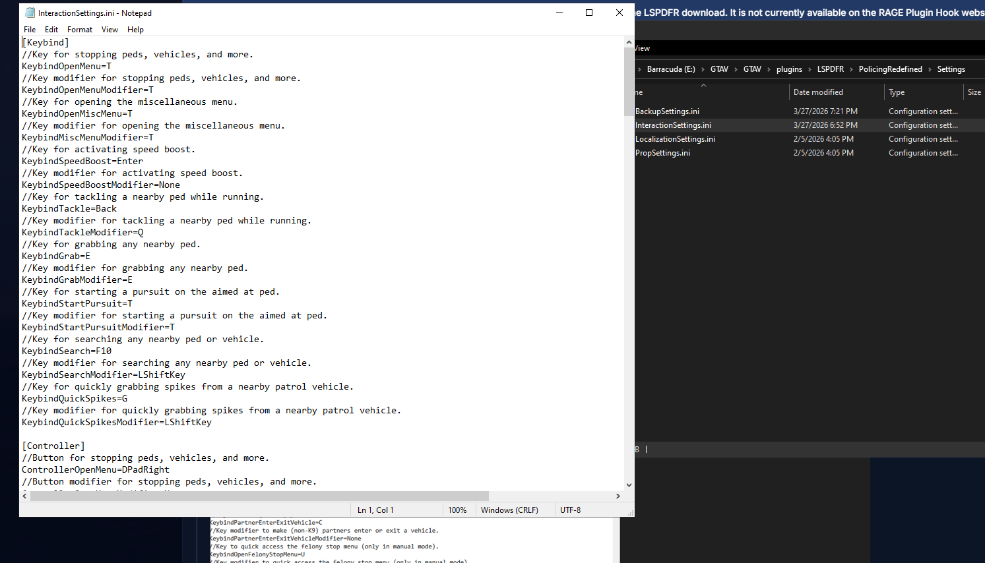Click the modified date of LocalizationSettings.ini
Image resolution: width=985 pixels, height=563 pixels.
823,139
